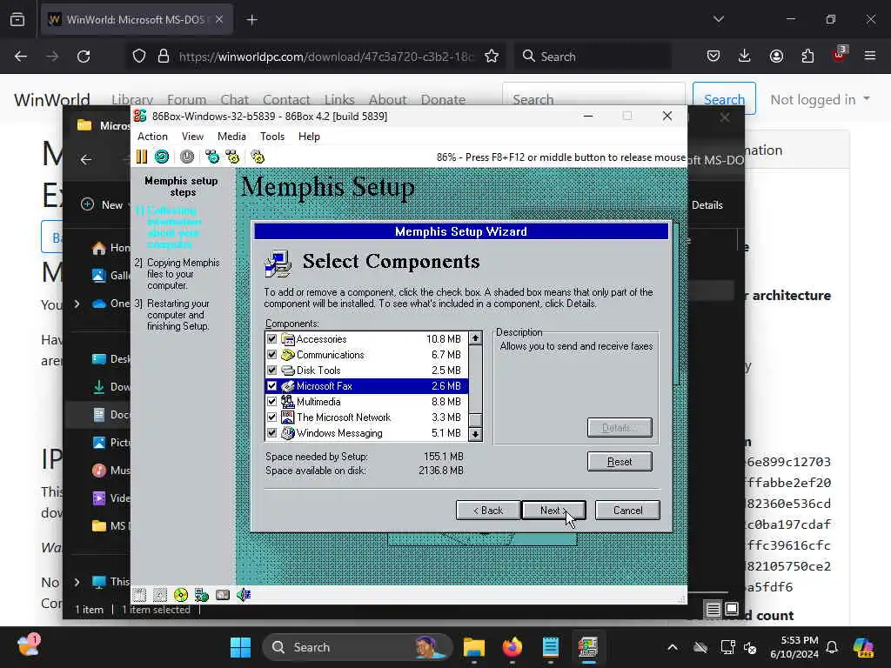The width and height of the screenshot is (891, 668).
Task: Expand the OneDrive tree node in Explorer
Action: [x=77, y=304]
